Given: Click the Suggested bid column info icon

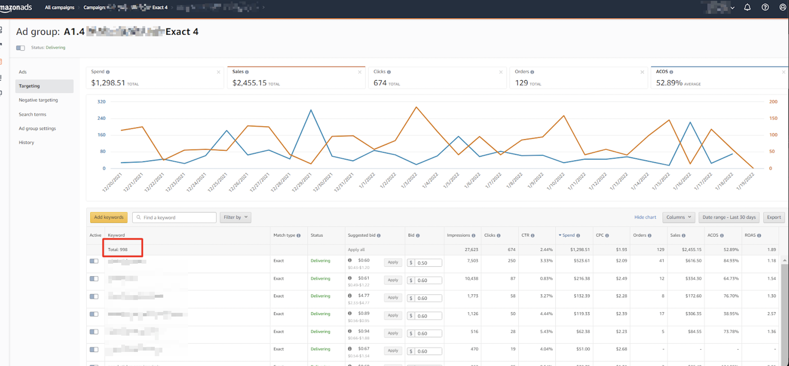Looking at the screenshot, I should (379, 235).
